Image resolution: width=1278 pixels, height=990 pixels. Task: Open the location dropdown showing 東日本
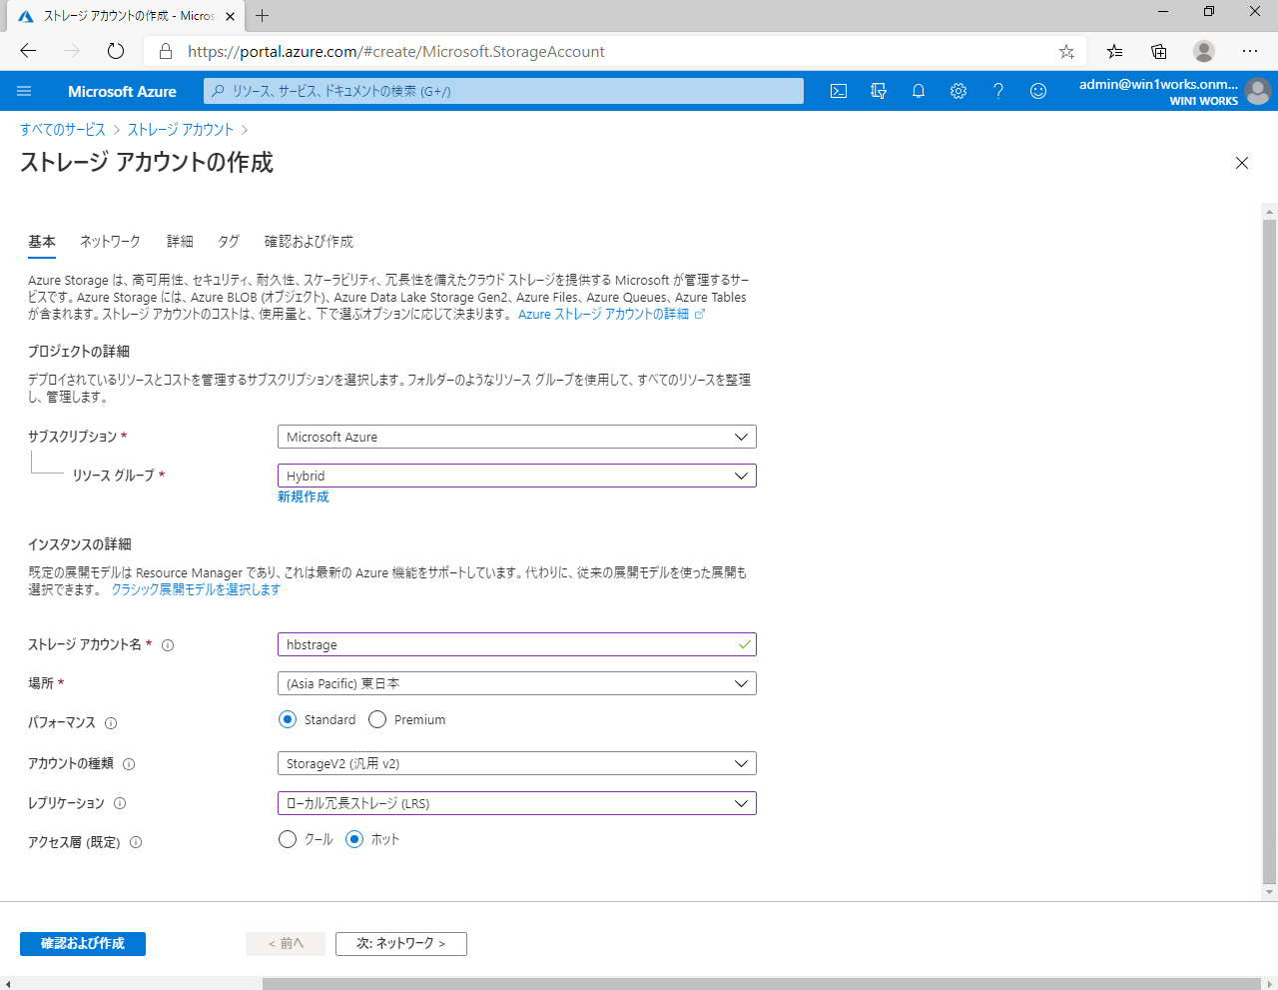tap(517, 683)
